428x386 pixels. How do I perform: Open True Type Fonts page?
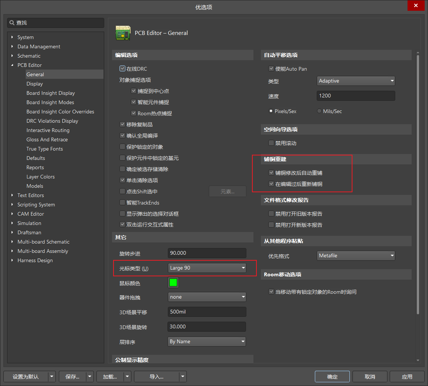(x=45, y=149)
